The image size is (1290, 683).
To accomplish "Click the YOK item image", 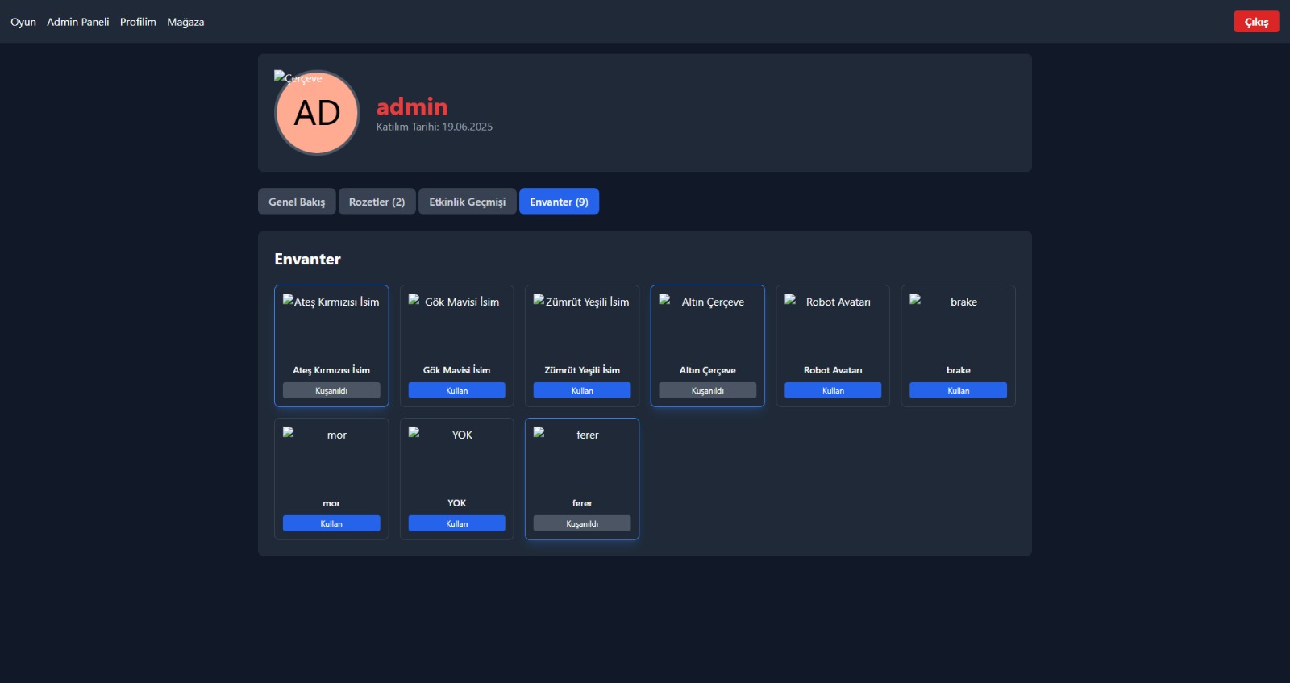I will click(456, 459).
